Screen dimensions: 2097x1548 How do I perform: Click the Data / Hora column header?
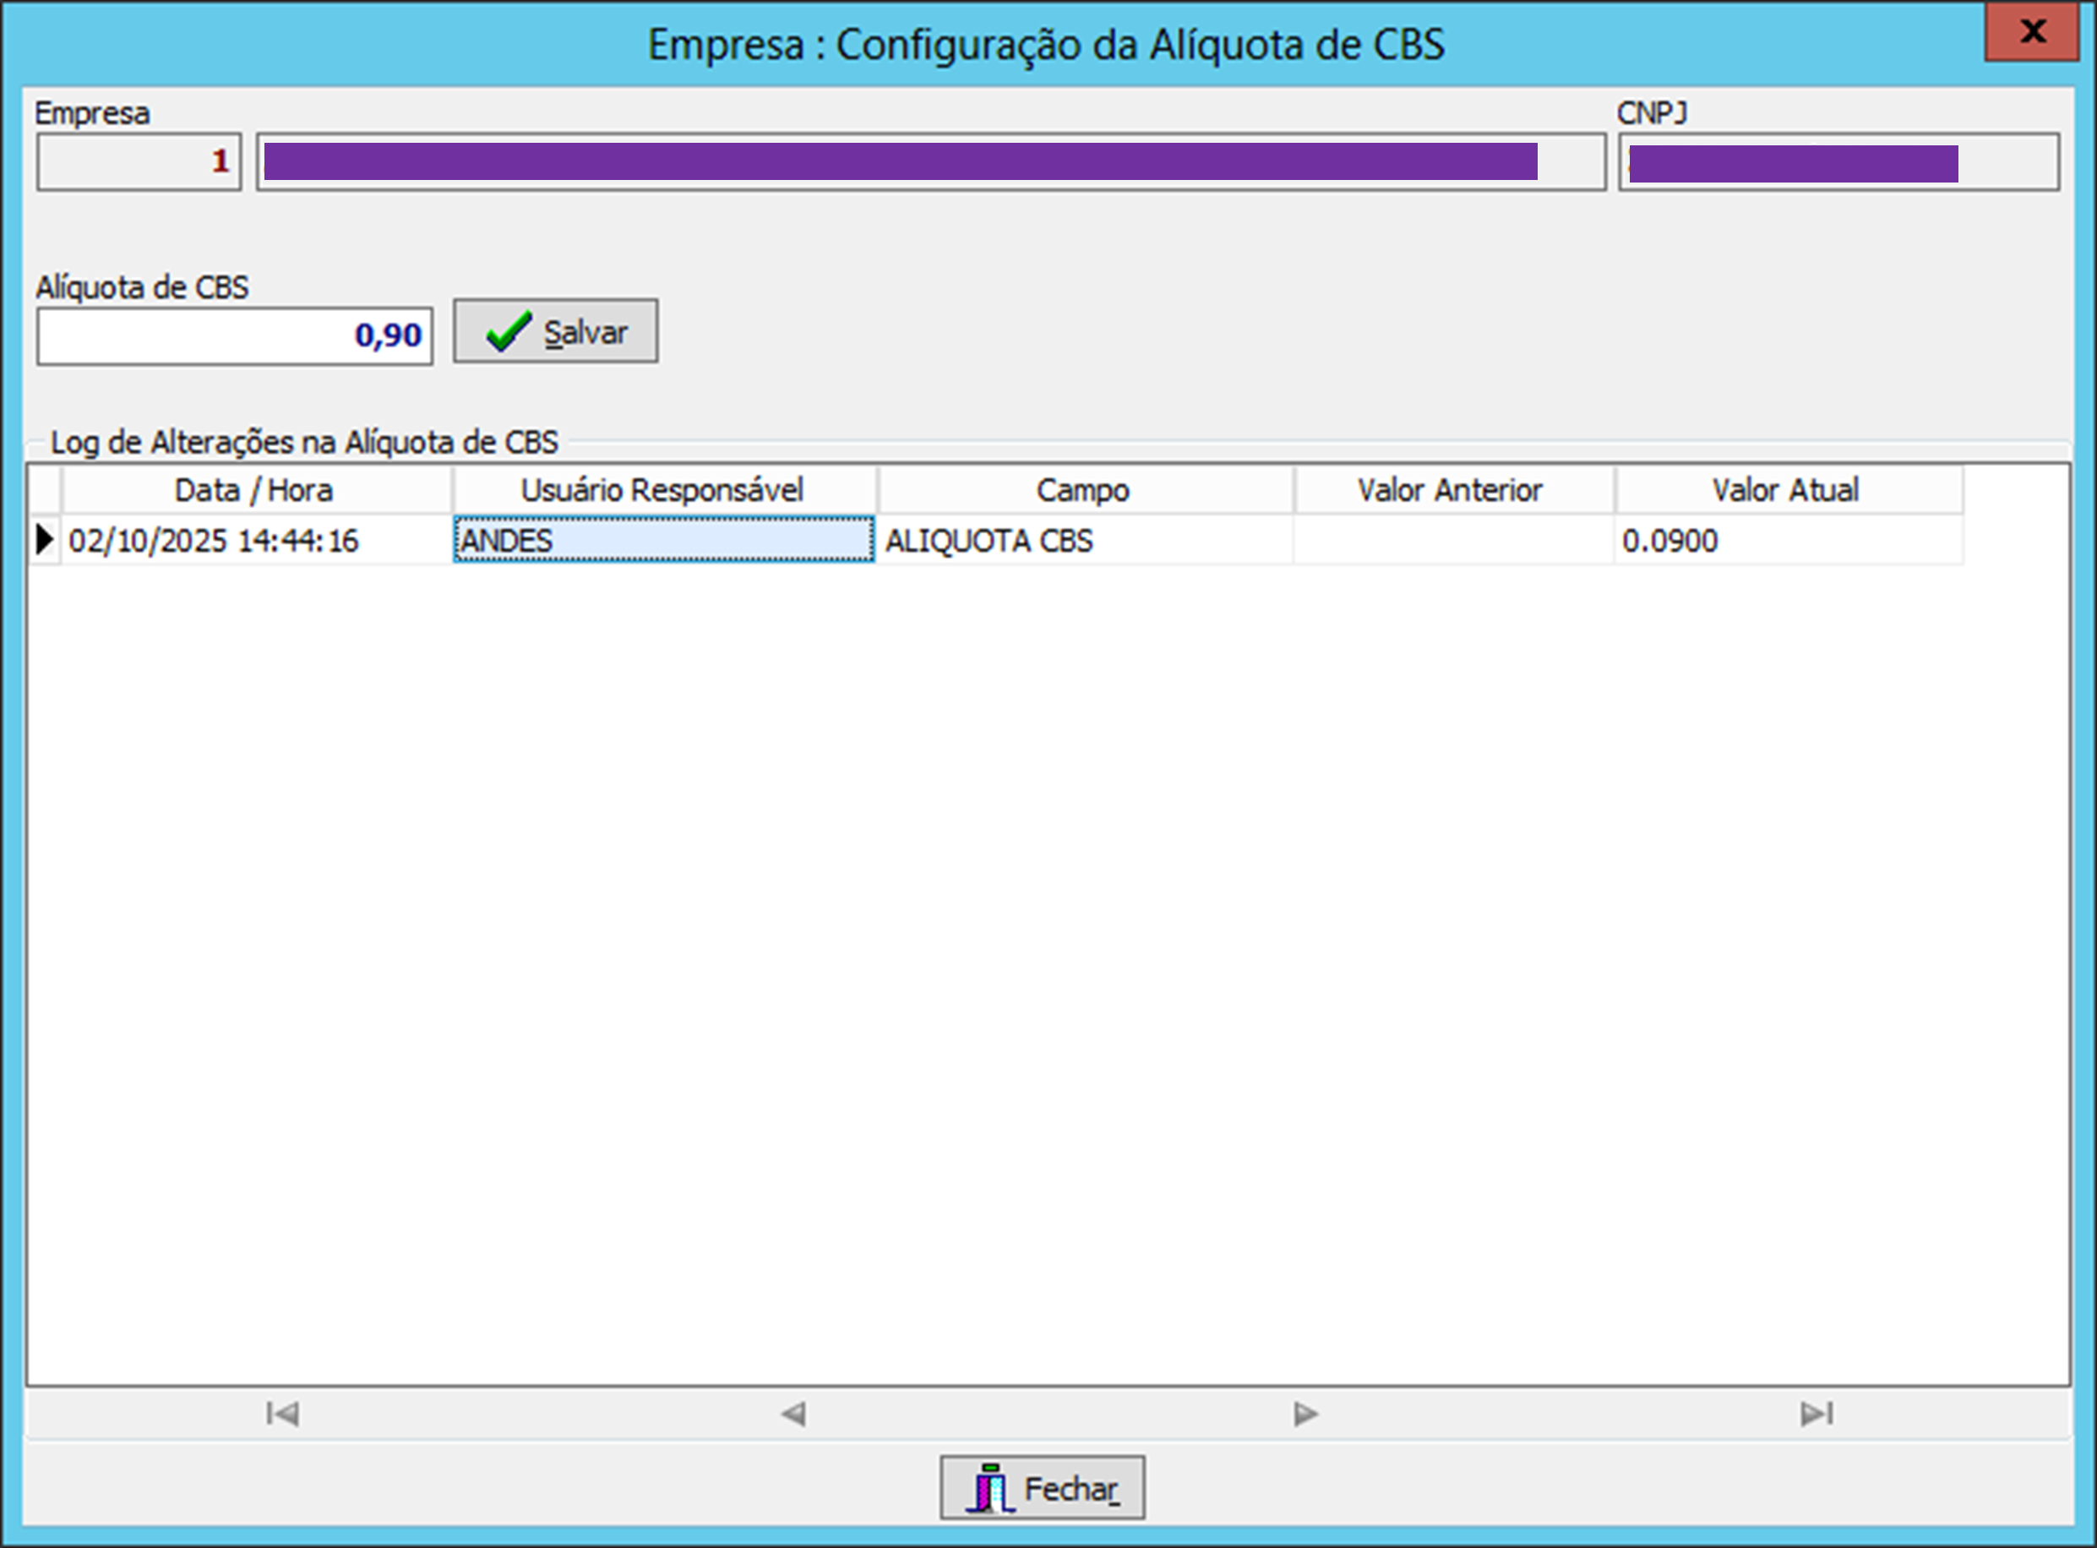coord(255,490)
